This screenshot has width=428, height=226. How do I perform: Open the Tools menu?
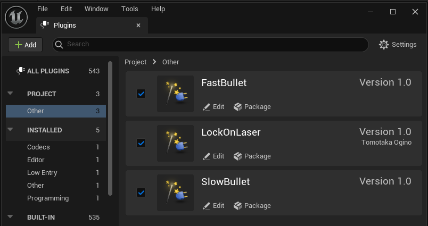click(129, 9)
